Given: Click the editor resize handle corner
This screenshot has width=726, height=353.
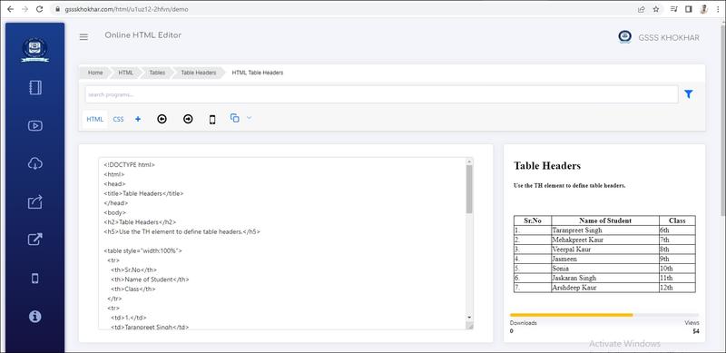Looking at the screenshot, I should click(469, 326).
